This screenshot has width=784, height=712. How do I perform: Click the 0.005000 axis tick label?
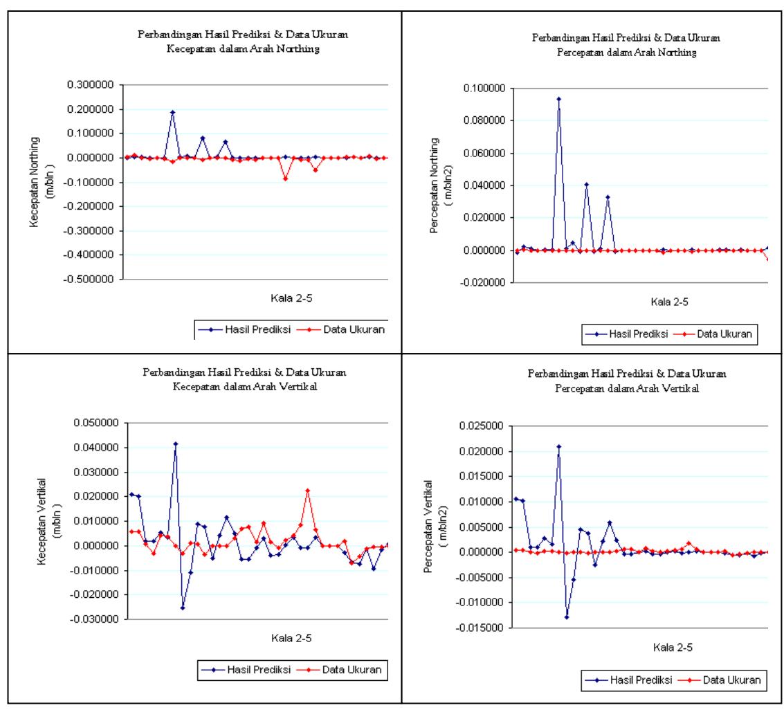[482, 527]
